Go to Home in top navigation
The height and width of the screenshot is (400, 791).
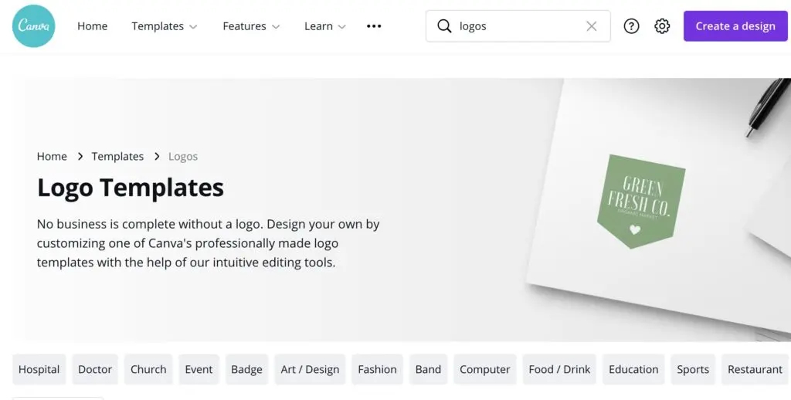point(92,26)
